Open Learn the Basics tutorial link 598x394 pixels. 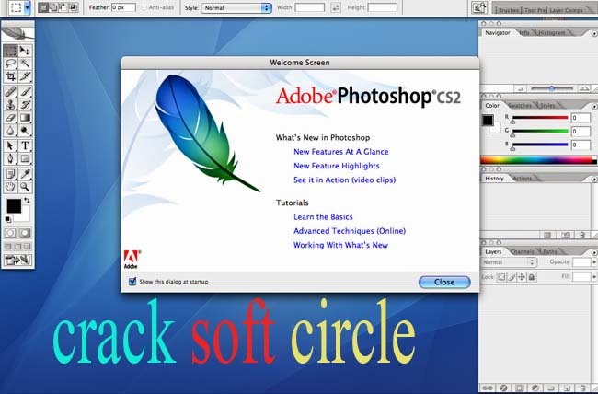(x=323, y=217)
